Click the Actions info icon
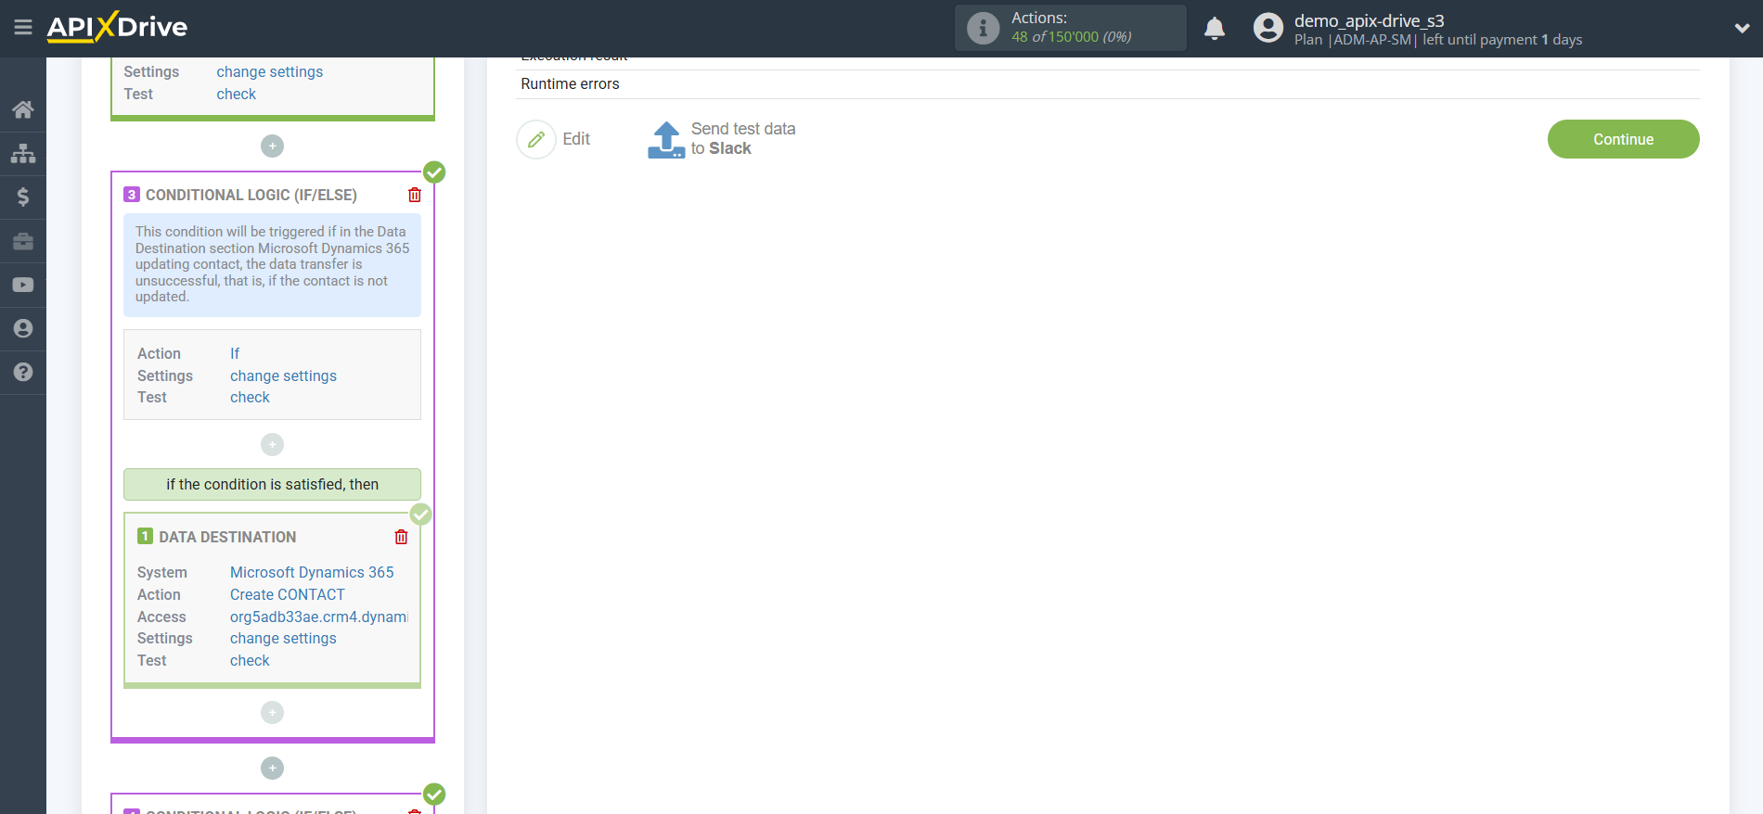1763x814 pixels. (983, 28)
